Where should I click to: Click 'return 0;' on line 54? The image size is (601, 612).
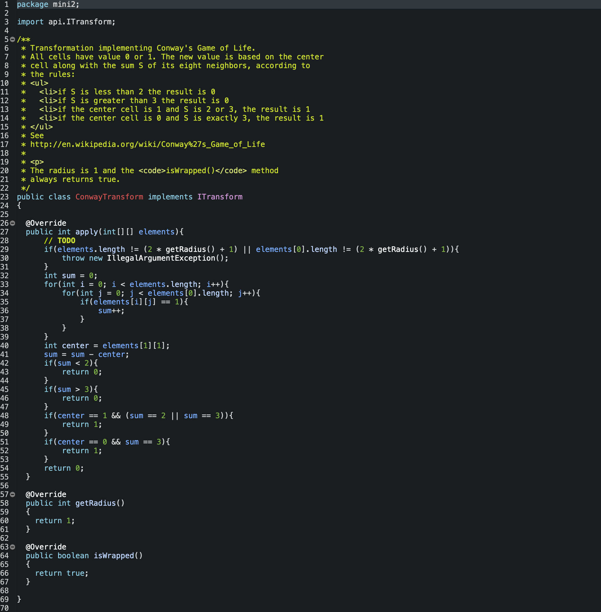[64, 468]
